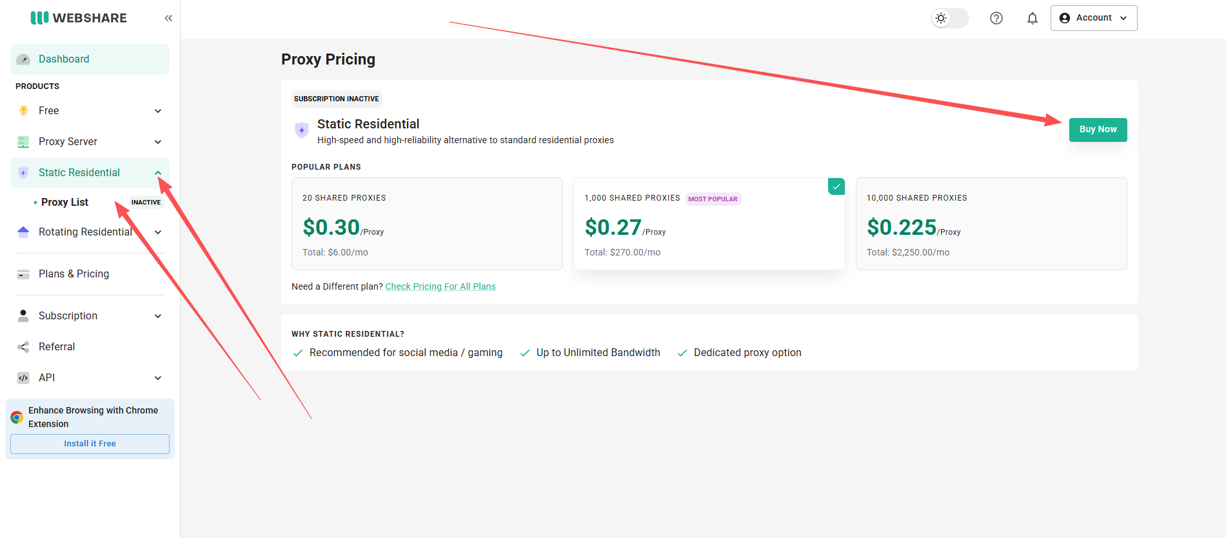The height and width of the screenshot is (538, 1226).
Task: Select the 20 shared proxies plan card
Action: 427,224
